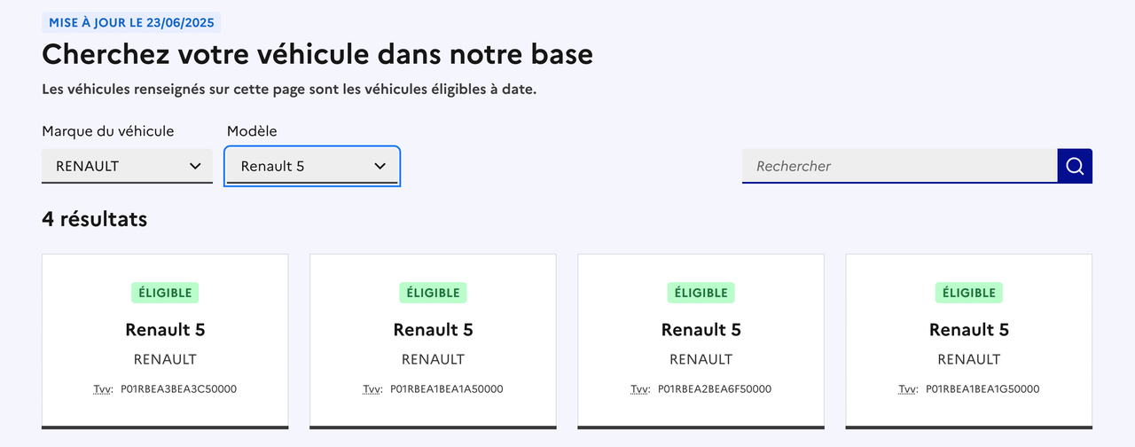The image size is (1135, 447).
Task: Focus the Rechercher search field
Action: 900,166
